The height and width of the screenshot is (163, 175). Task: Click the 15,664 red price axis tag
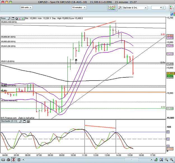click(x=170, y=36)
